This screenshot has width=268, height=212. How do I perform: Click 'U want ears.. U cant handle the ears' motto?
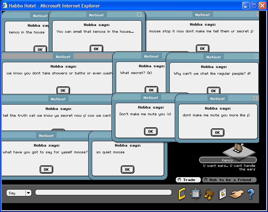(229, 167)
